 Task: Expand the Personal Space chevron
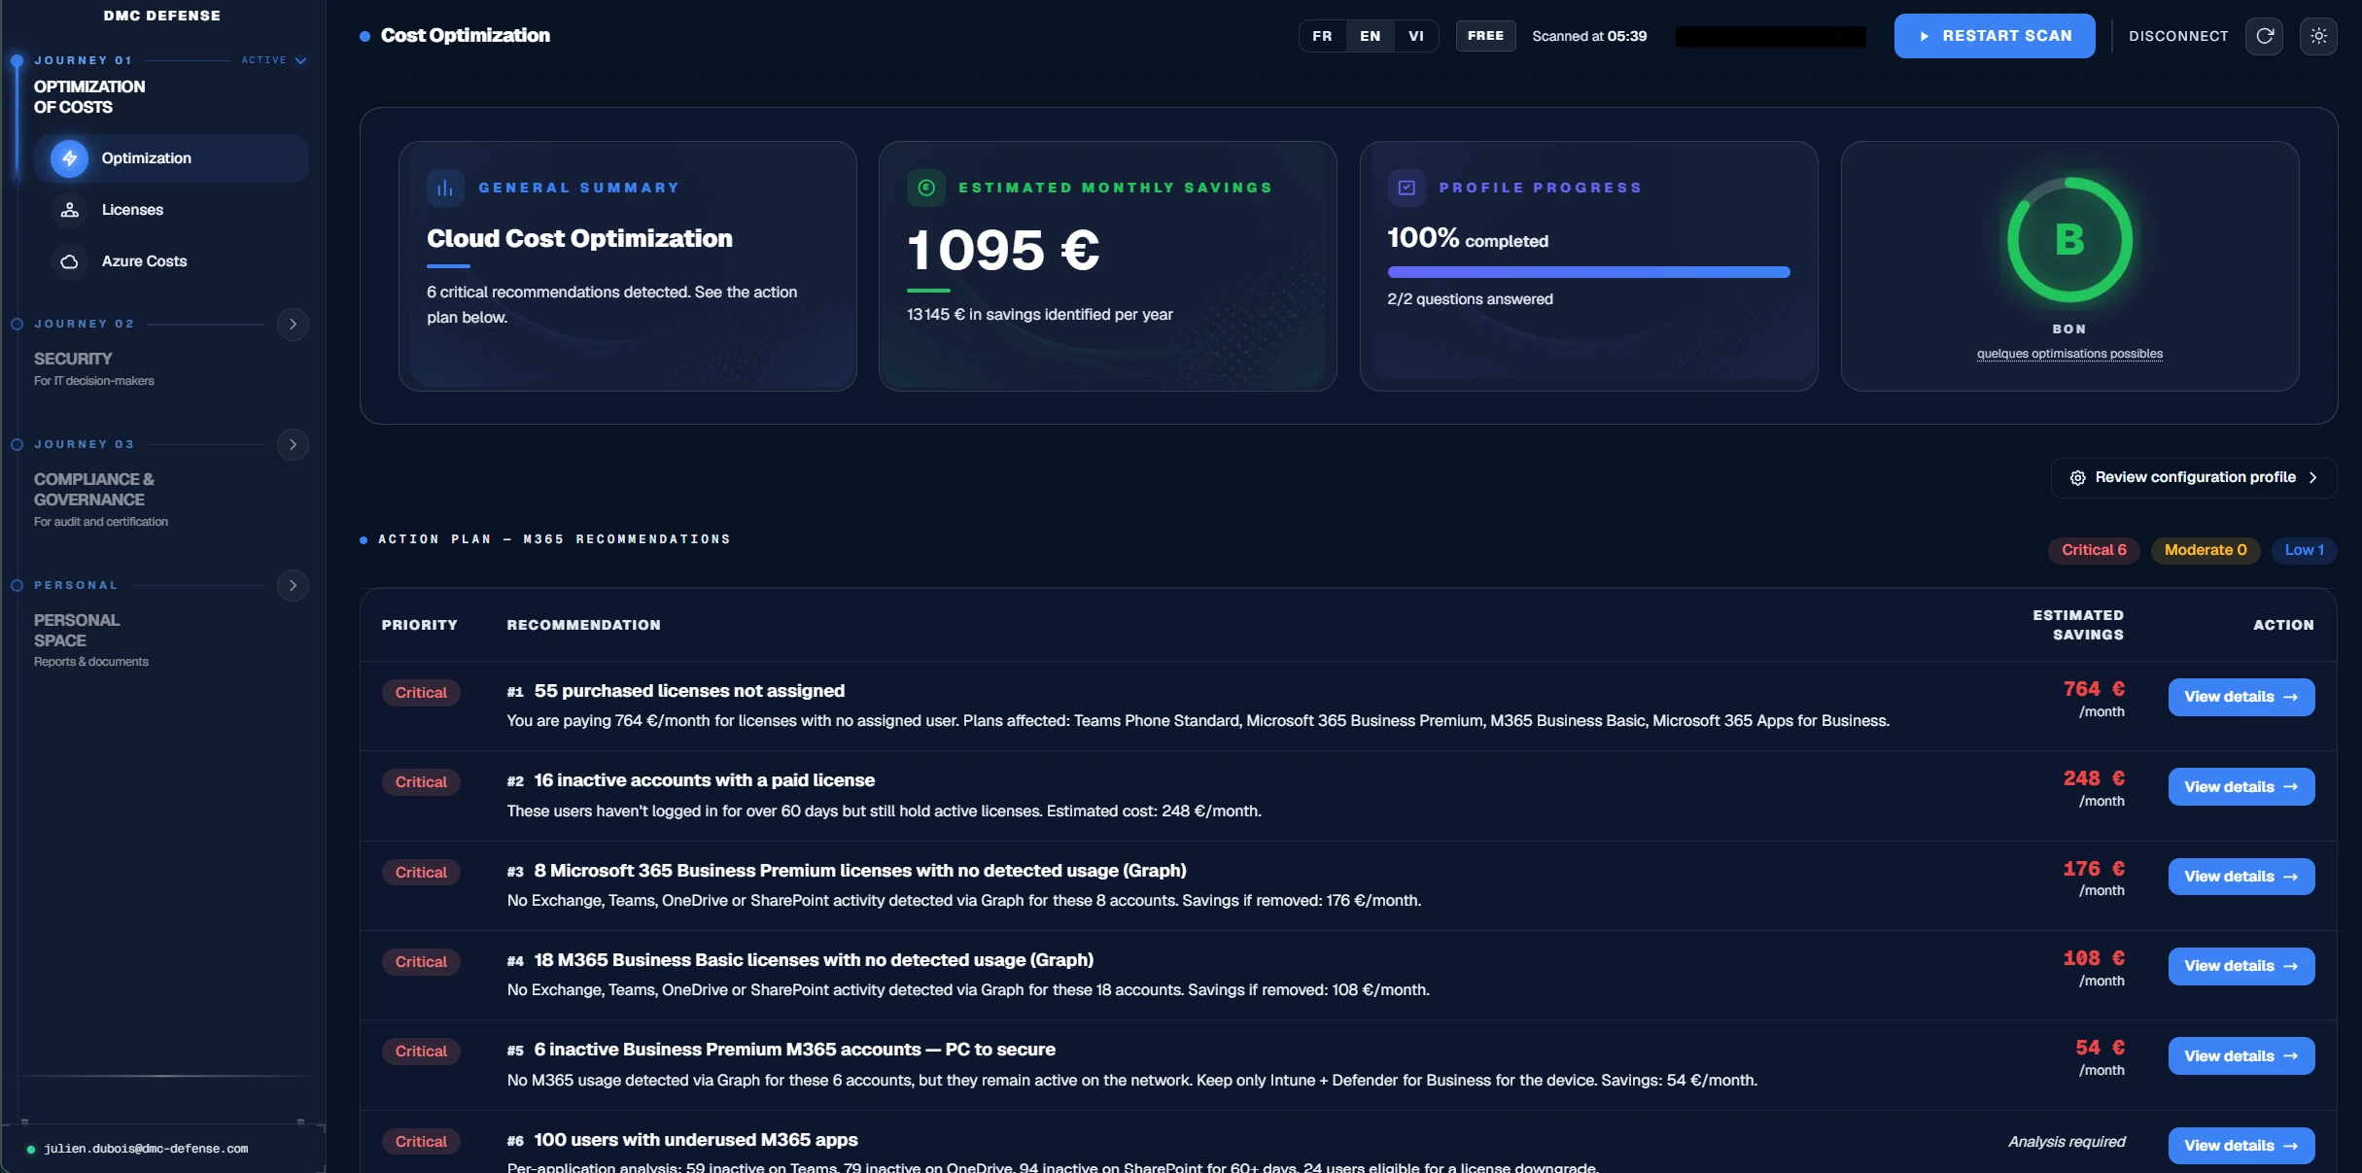(293, 586)
